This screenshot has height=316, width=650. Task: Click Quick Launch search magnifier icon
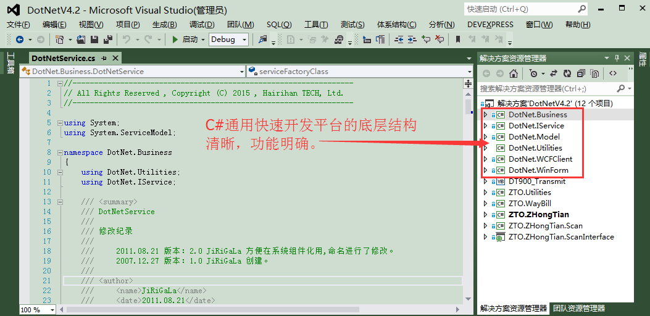(x=581, y=9)
